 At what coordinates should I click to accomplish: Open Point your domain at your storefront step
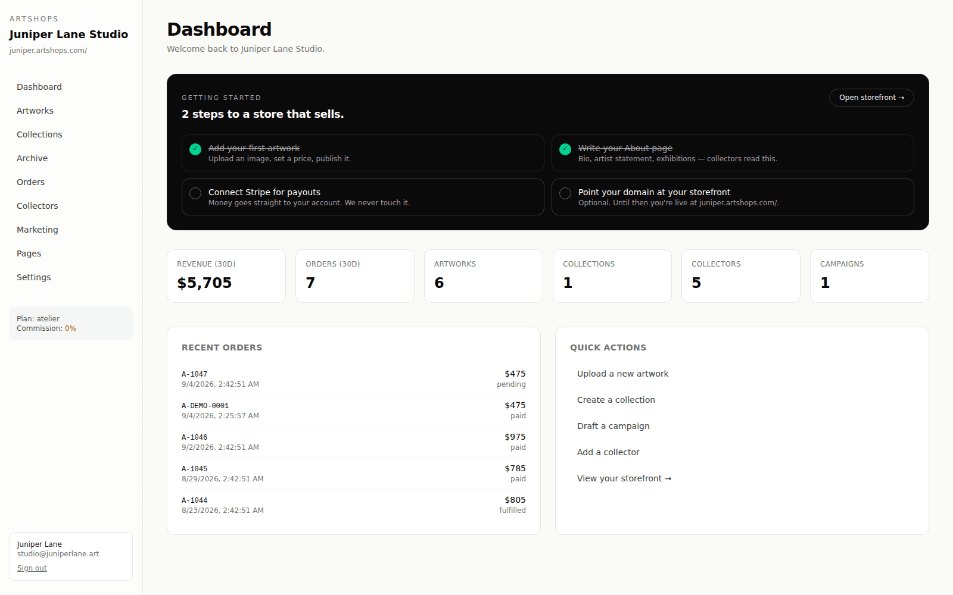click(x=733, y=197)
